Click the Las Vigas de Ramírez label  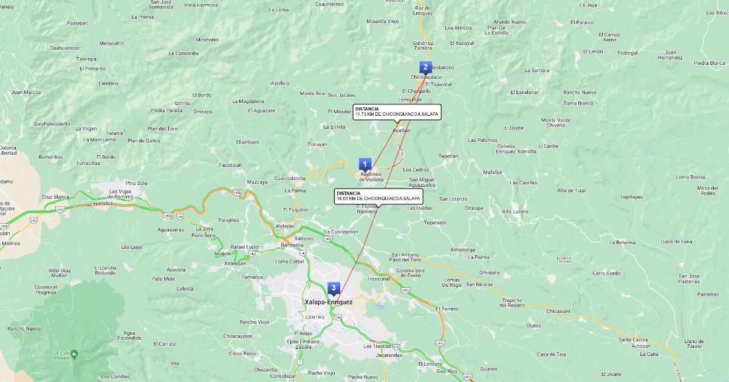pyautogui.click(x=121, y=194)
